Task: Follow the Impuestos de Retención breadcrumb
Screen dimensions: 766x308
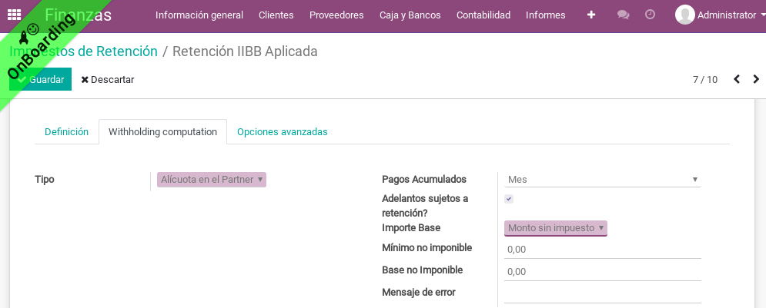Action: point(84,51)
